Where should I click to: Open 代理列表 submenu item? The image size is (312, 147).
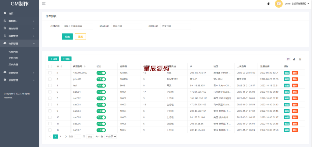tap(13, 52)
